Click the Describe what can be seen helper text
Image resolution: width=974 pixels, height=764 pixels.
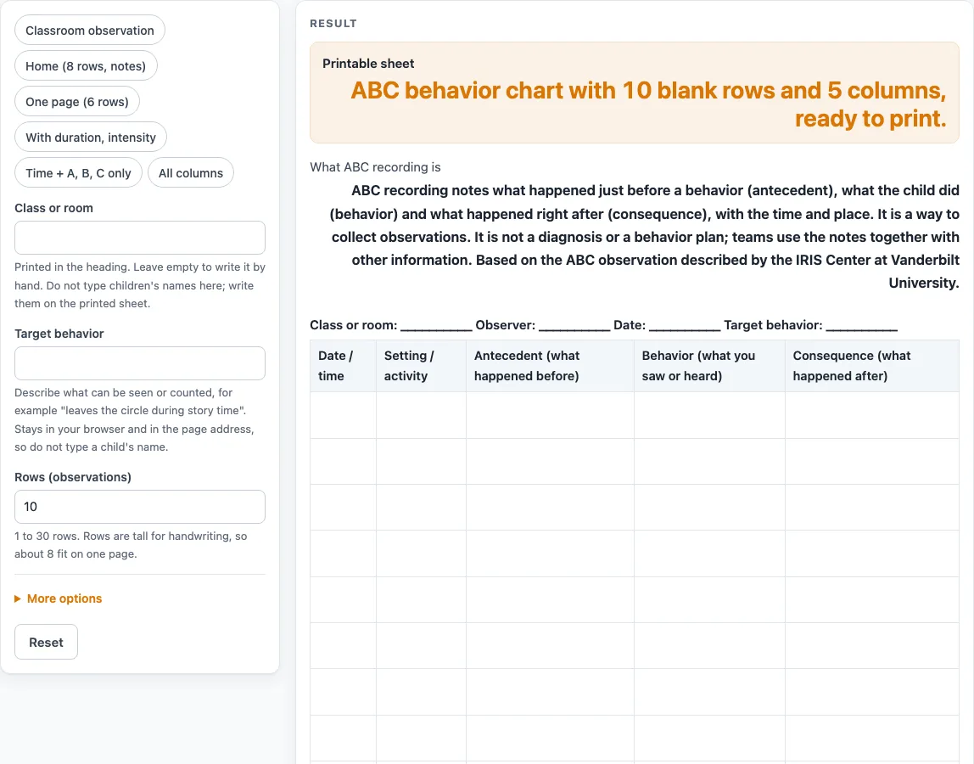(x=134, y=419)
